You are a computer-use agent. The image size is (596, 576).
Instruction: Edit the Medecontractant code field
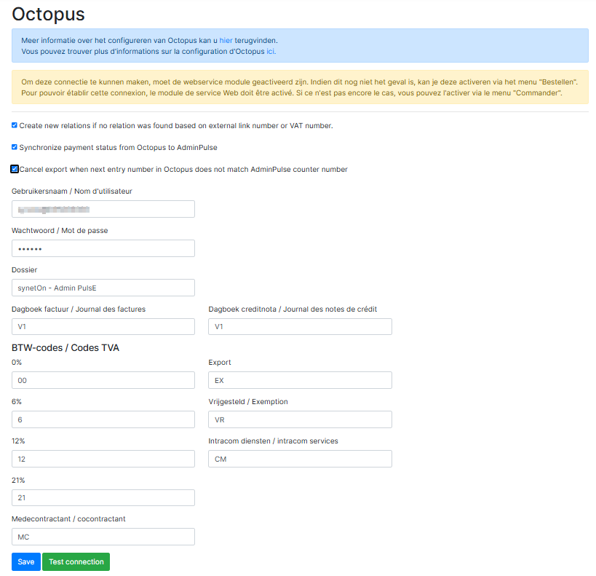pyautogui.click(x=103, y=537)
